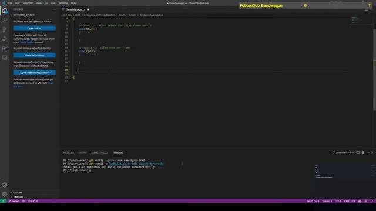This screenshot has width=376, height=211.
Task: Open the Source Control view
Action: pos(5,29)
